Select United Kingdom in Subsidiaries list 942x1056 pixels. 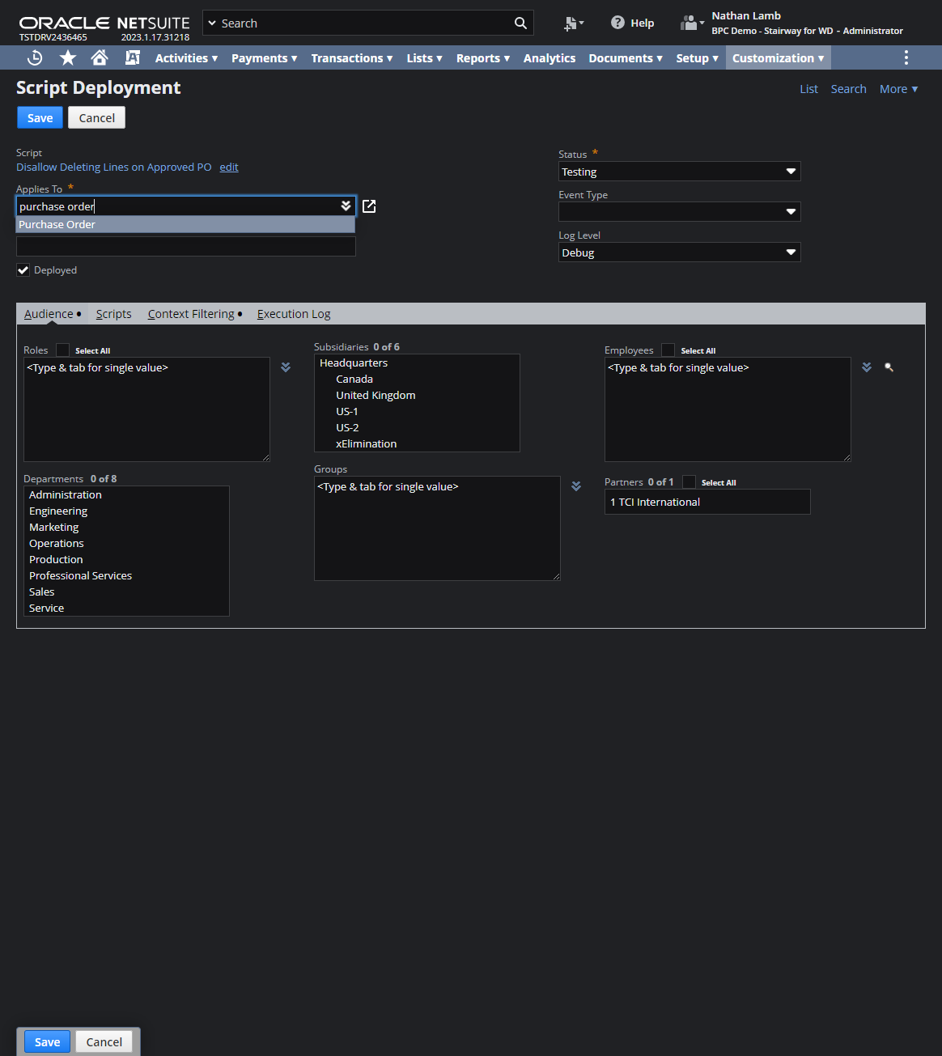click(x=417, y=395)
